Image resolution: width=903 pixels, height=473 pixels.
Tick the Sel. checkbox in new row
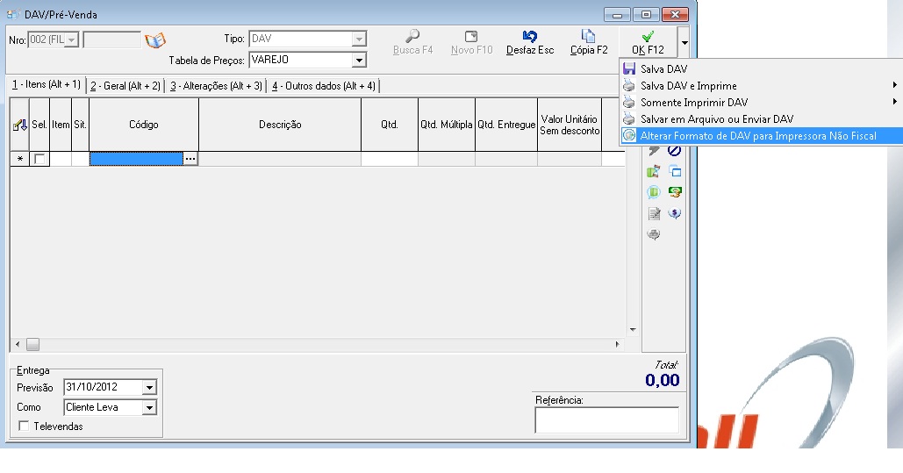(x=39, y=159)
